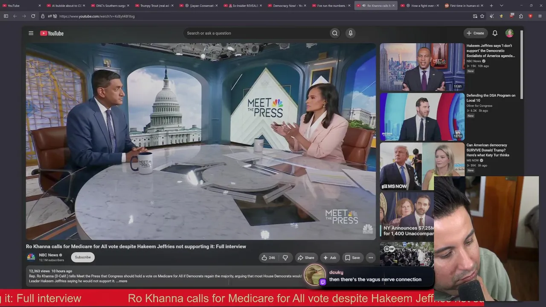
Task: Click the '12.1M subscribers' text
Action: pyautogui.click(x=52, y=260)
